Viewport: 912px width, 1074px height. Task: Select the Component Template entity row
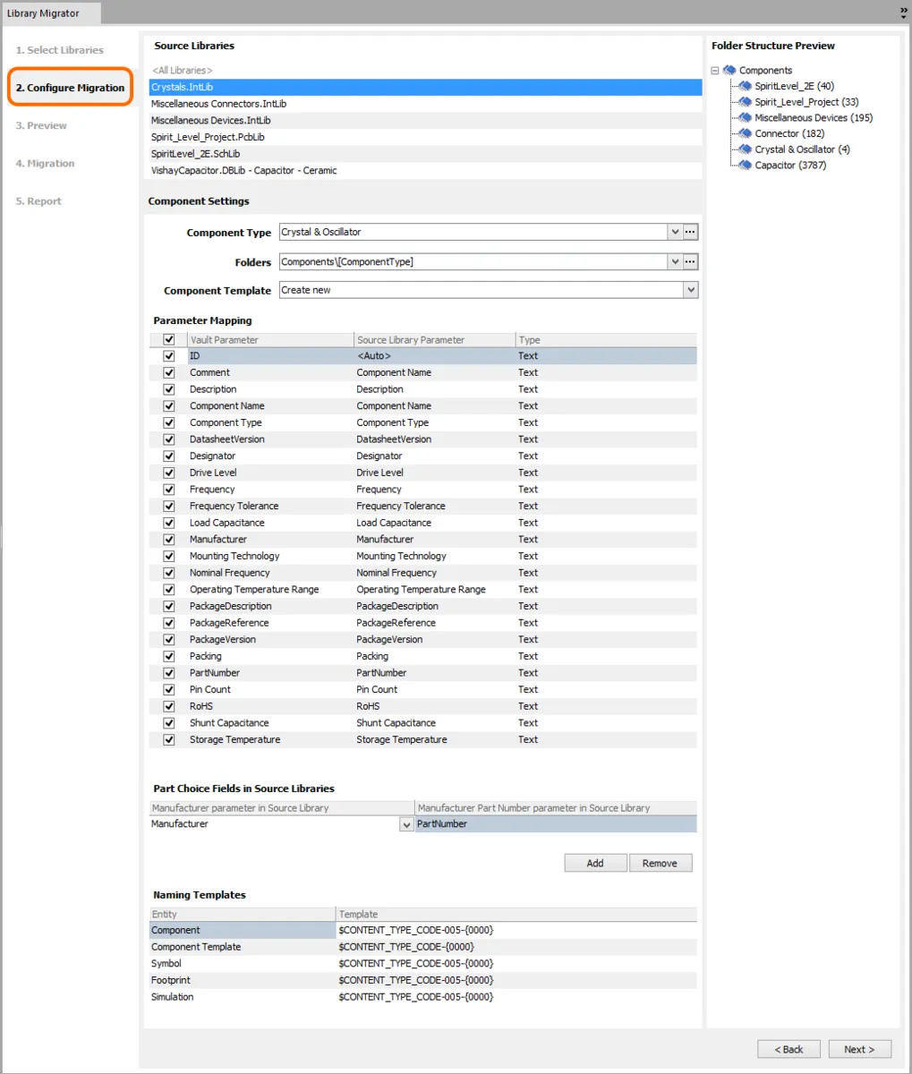(x=422, y=947)
